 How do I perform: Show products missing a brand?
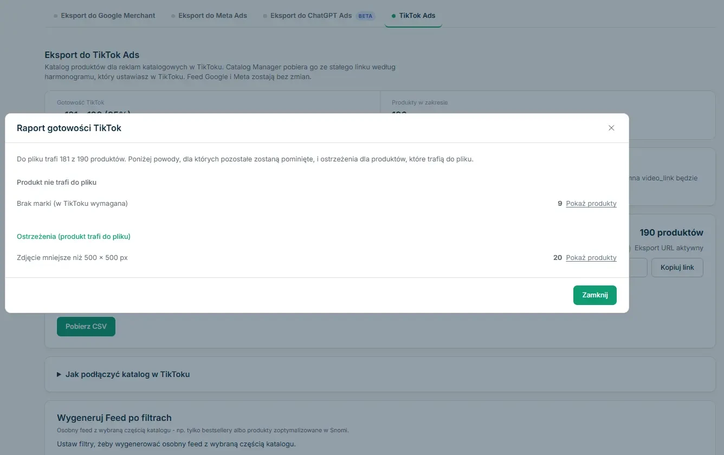(591, 204)
